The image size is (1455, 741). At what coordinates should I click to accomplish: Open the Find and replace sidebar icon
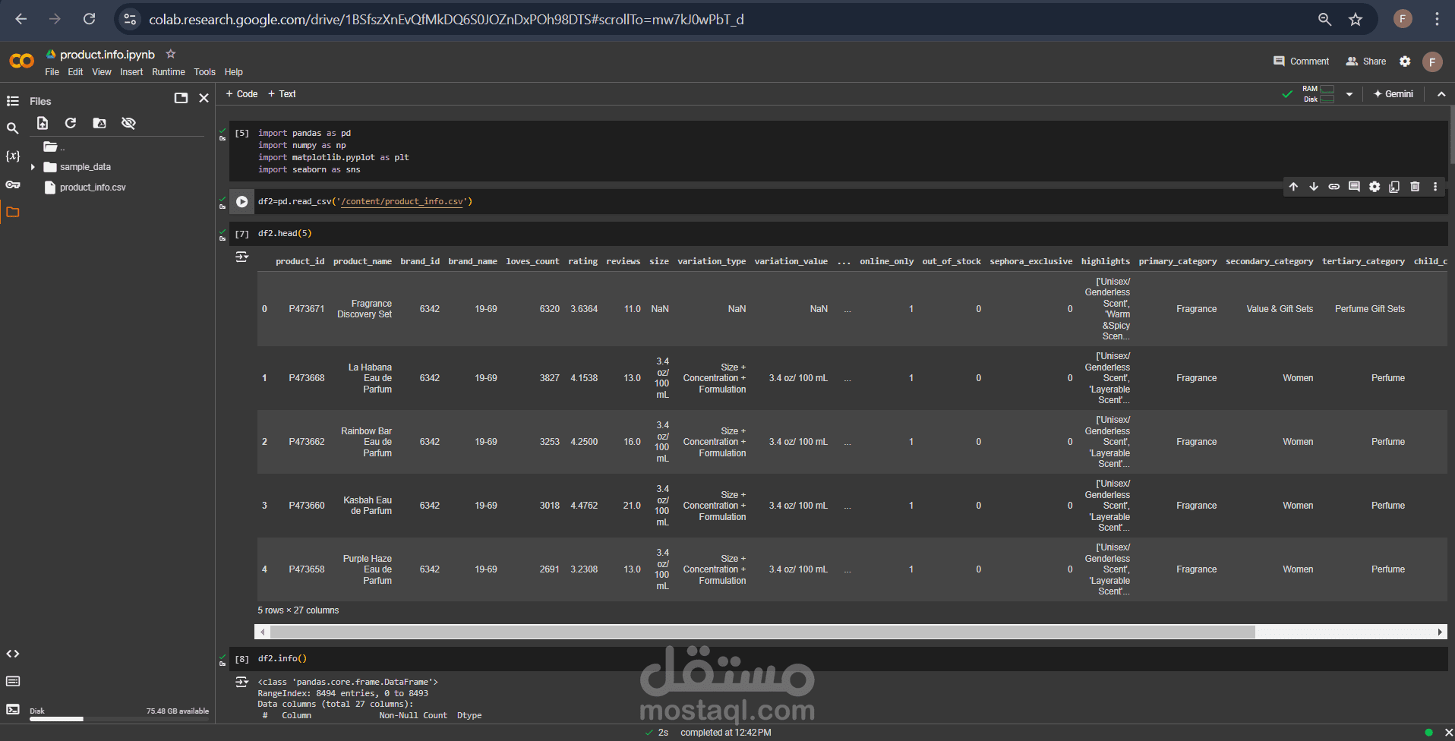click(x=13, y=128)
